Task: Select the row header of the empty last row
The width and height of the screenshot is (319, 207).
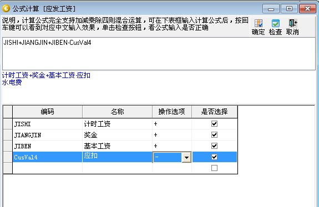Action: point(8,168)
